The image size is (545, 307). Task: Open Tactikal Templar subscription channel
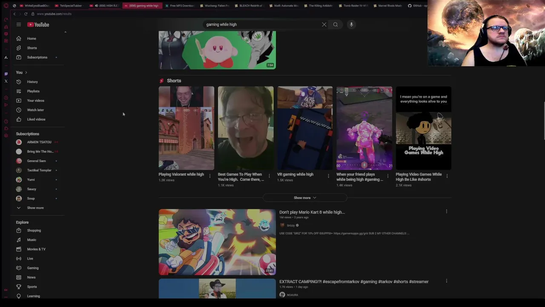(x=39, y=170)
